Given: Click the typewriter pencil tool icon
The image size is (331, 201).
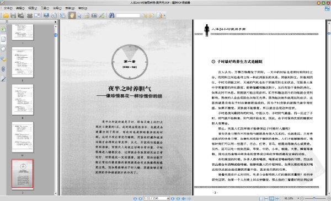Looking at the screenshot, I should point(102,15).
